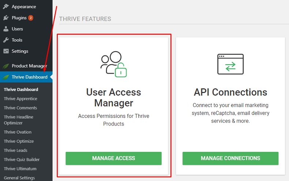Click the API Connections window-arrows icon
The image size is (289, 181).
pos(230,64)
